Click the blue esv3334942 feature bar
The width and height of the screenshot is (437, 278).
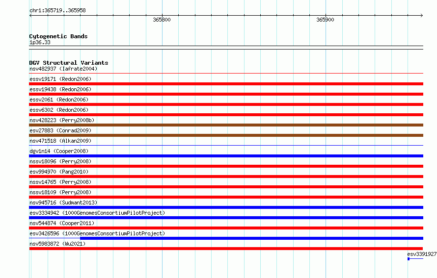pos(226,218)
